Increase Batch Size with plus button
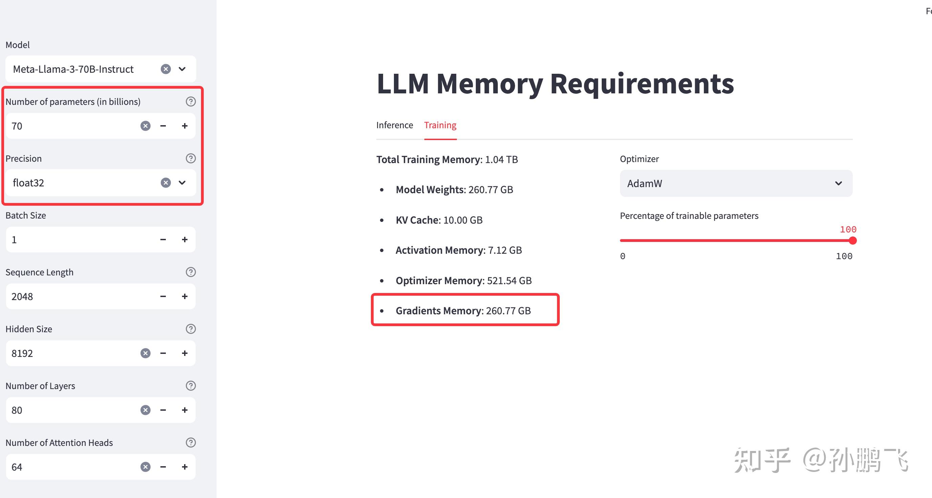 (x=184, y=240)
